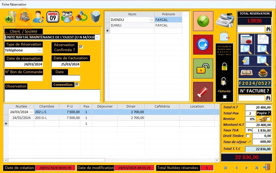Click the blue refresh icon
276x173 pixels.
click(203, 45)
